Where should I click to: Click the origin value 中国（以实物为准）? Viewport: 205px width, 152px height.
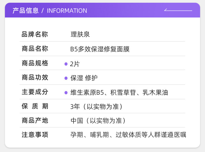pyautogui.click(x=98, y=121)
